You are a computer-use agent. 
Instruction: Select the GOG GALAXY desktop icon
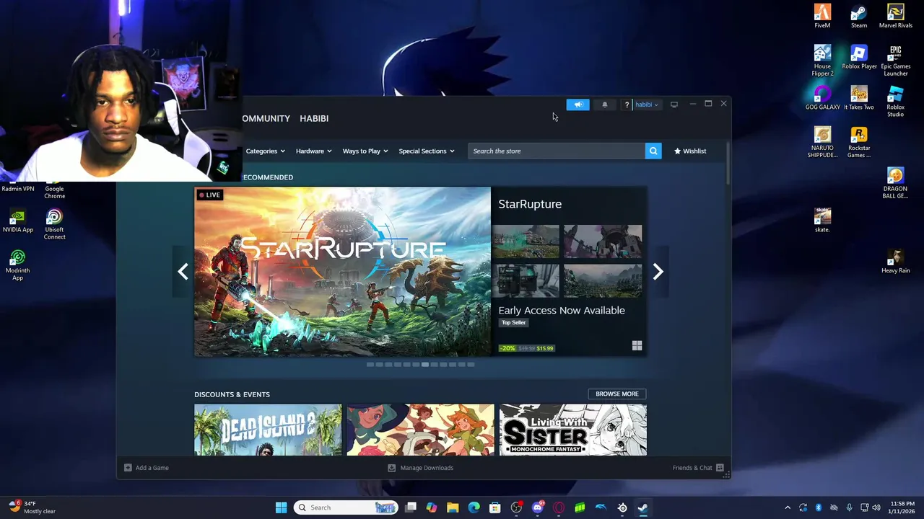pyautogui.click(x=822, y=98)
